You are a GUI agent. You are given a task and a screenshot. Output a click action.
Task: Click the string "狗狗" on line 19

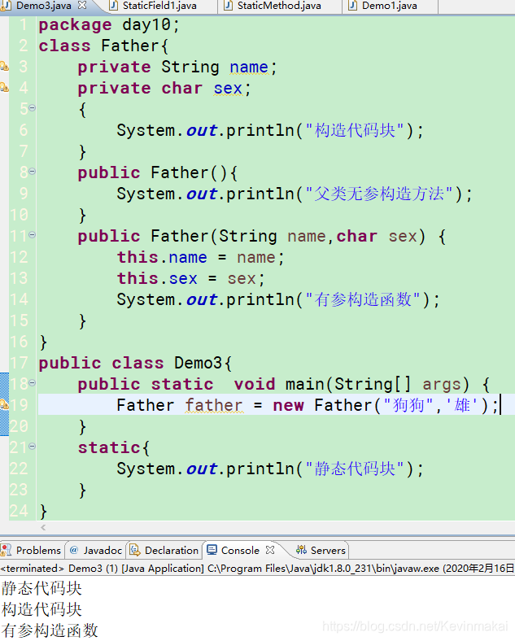(408, 405)
